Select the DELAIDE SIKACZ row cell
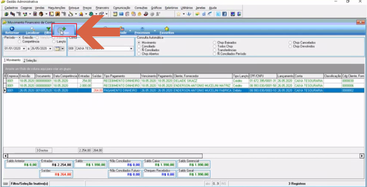Screen dimensions: 367x187 pos(203,81)
